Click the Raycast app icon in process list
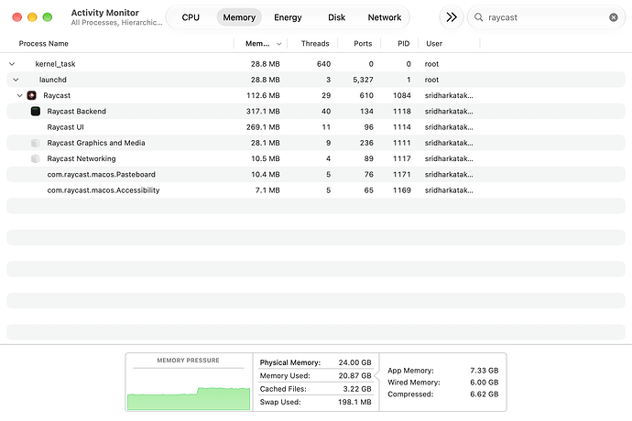 [x=32, y=95]
